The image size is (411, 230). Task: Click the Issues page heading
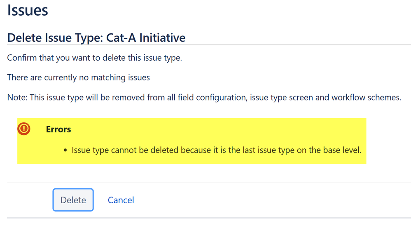click(x=28, y=10)
